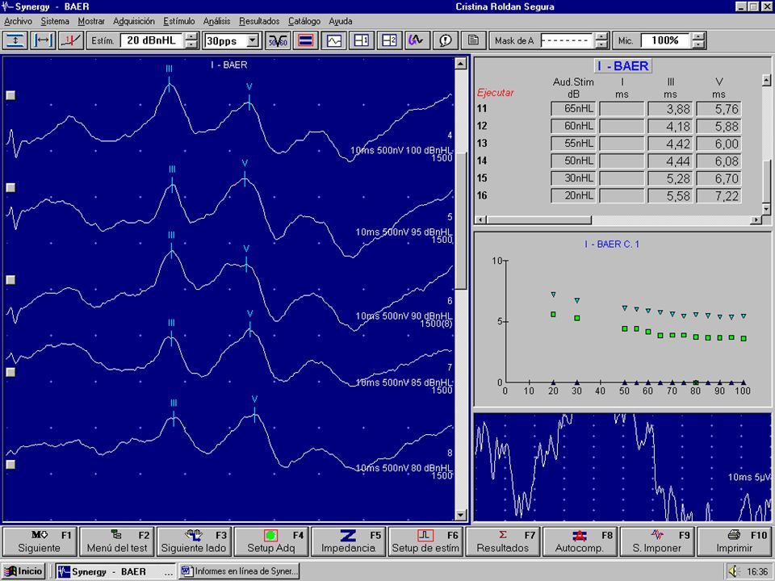Screen dimensions: 775x581
Task: Open Menú del test with F2 button
Action: [117, 541]
